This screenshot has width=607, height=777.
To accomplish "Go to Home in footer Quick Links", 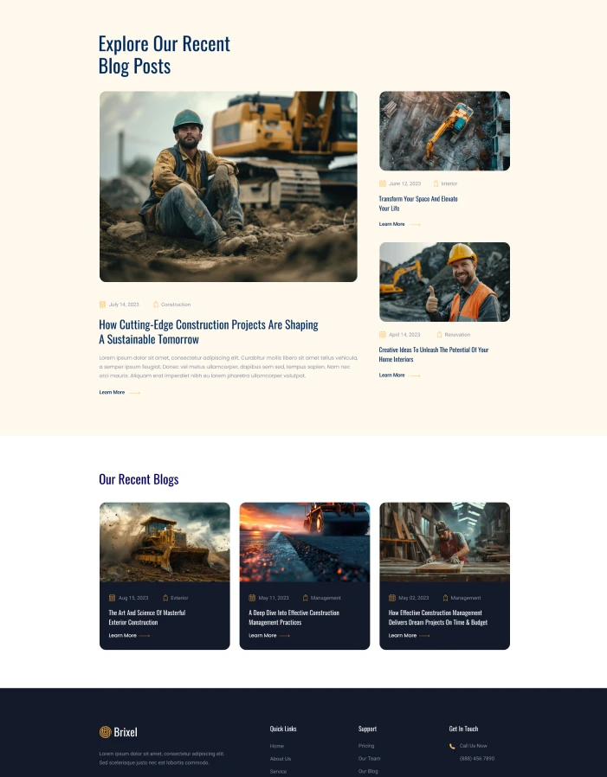I will pos(277,746).
